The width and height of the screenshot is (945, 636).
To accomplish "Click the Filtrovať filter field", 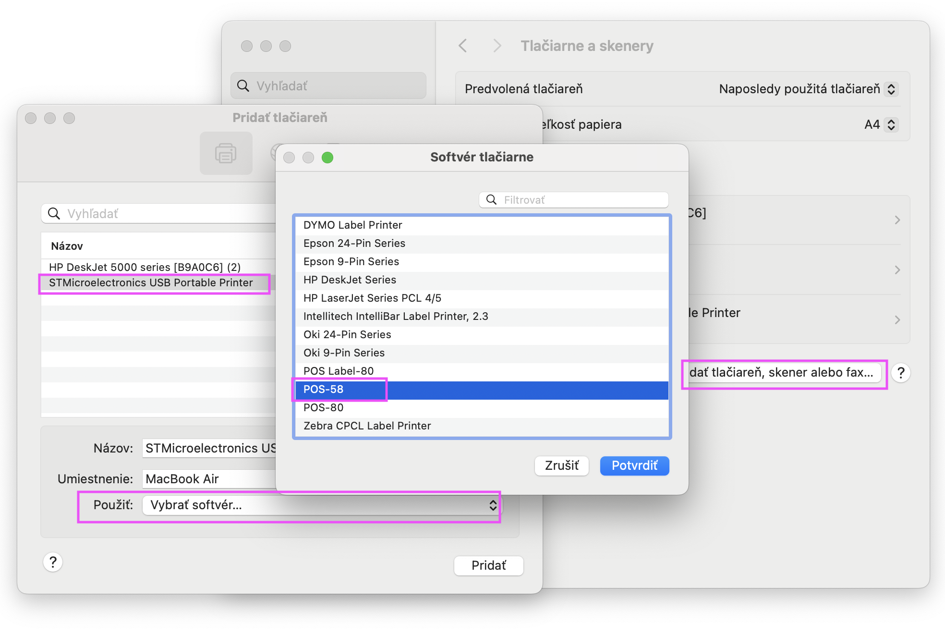I will coord(574,200).
